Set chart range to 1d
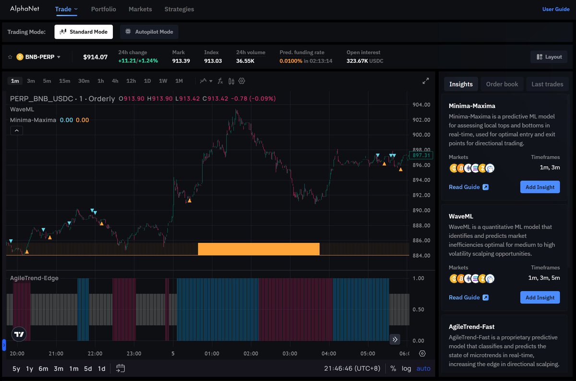This screenshot has width=576, height=381. (x=102, y=369)
